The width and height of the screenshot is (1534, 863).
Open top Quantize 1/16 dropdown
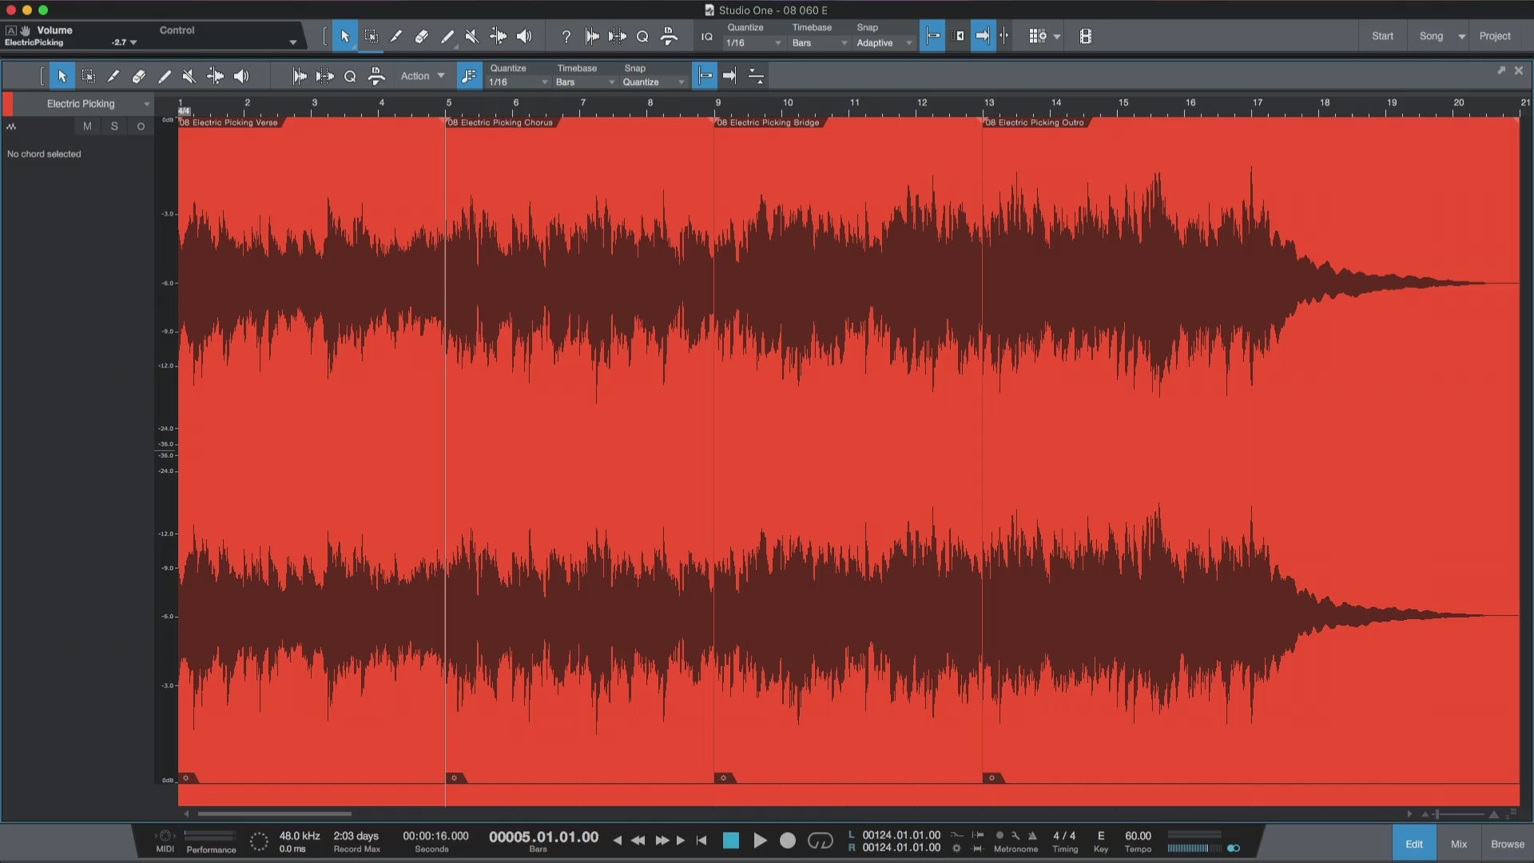click(x=753, y=43)
